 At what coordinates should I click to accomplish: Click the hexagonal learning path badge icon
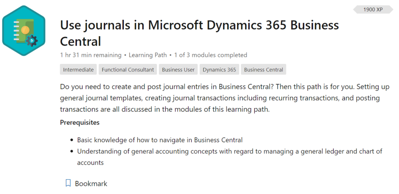click(x=24, y=30)
